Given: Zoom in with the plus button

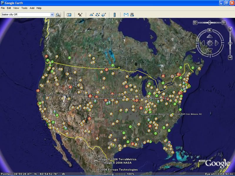Looking at the screenshot, I should [230, 29].
